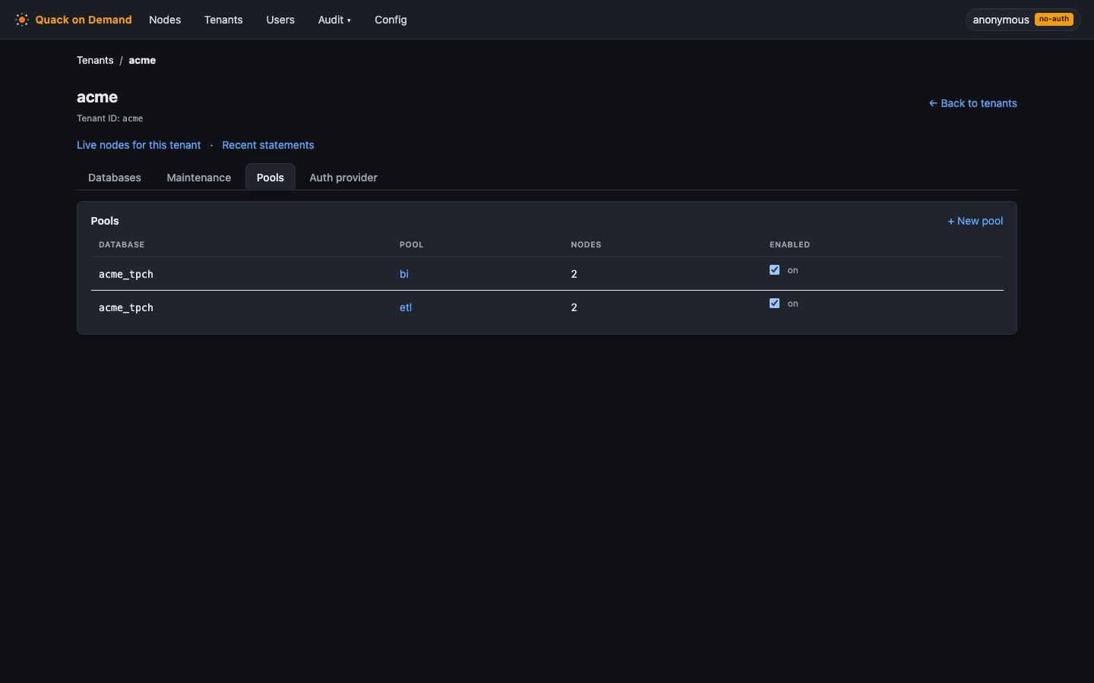
Task: Click the Quack on Demand sun logo icon
Action: [22, 20]
